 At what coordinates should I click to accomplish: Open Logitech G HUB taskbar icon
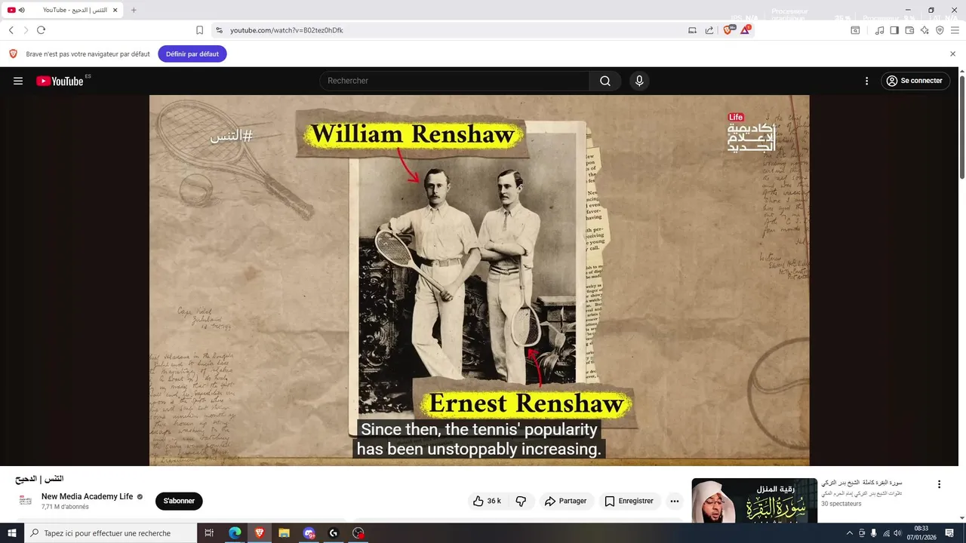point(334,533)
